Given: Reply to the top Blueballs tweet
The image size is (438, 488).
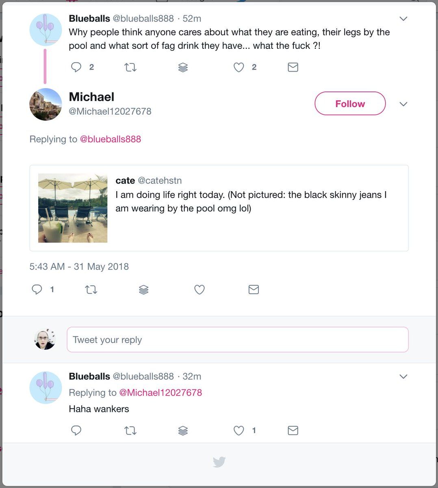Looking at the screenshot, I should [x=76, y=67].
